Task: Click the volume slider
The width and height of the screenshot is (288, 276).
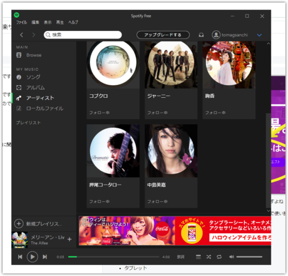Action: (249, 257)
